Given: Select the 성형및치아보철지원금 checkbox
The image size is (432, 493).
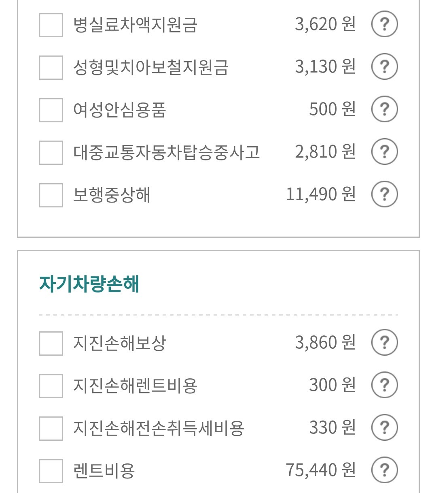Looking at the screenshot, I should pyautogui.click(x=51, y=67).
